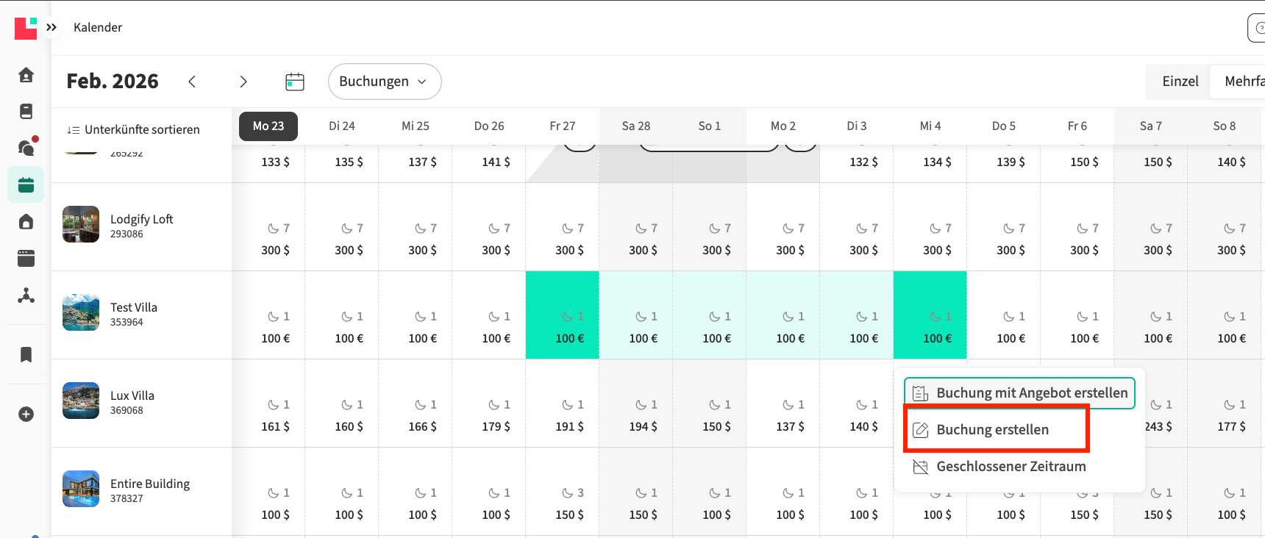Viewport: 1265px width, 538px height.
Task: Select Buchung mit Angebot erstellen
Action: pos(1019,393)
